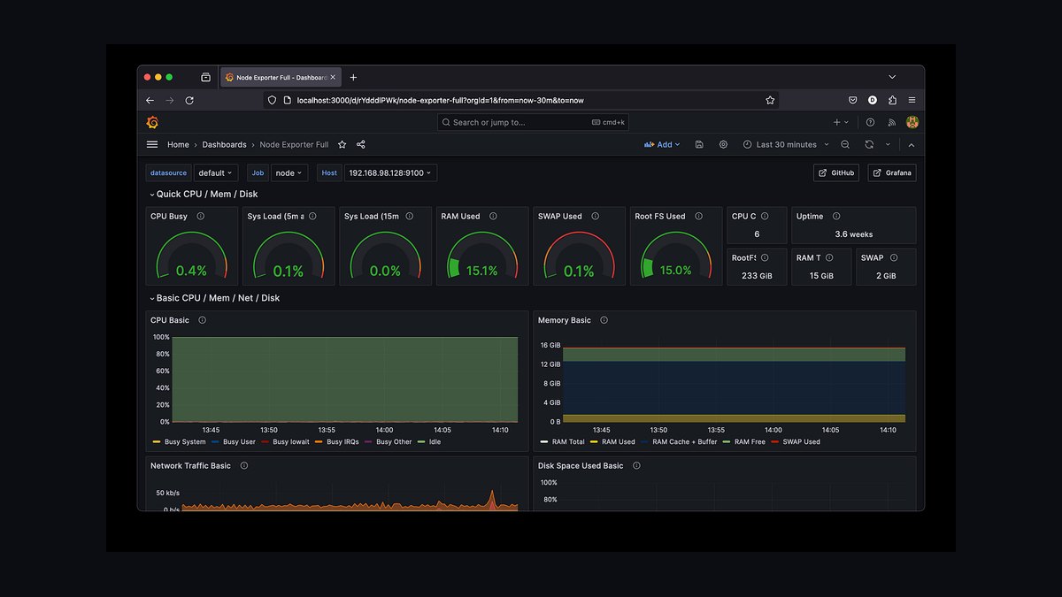Bookmark this page with the address-bar star
Screen dimensions: 1062x597
click(770, 100)
